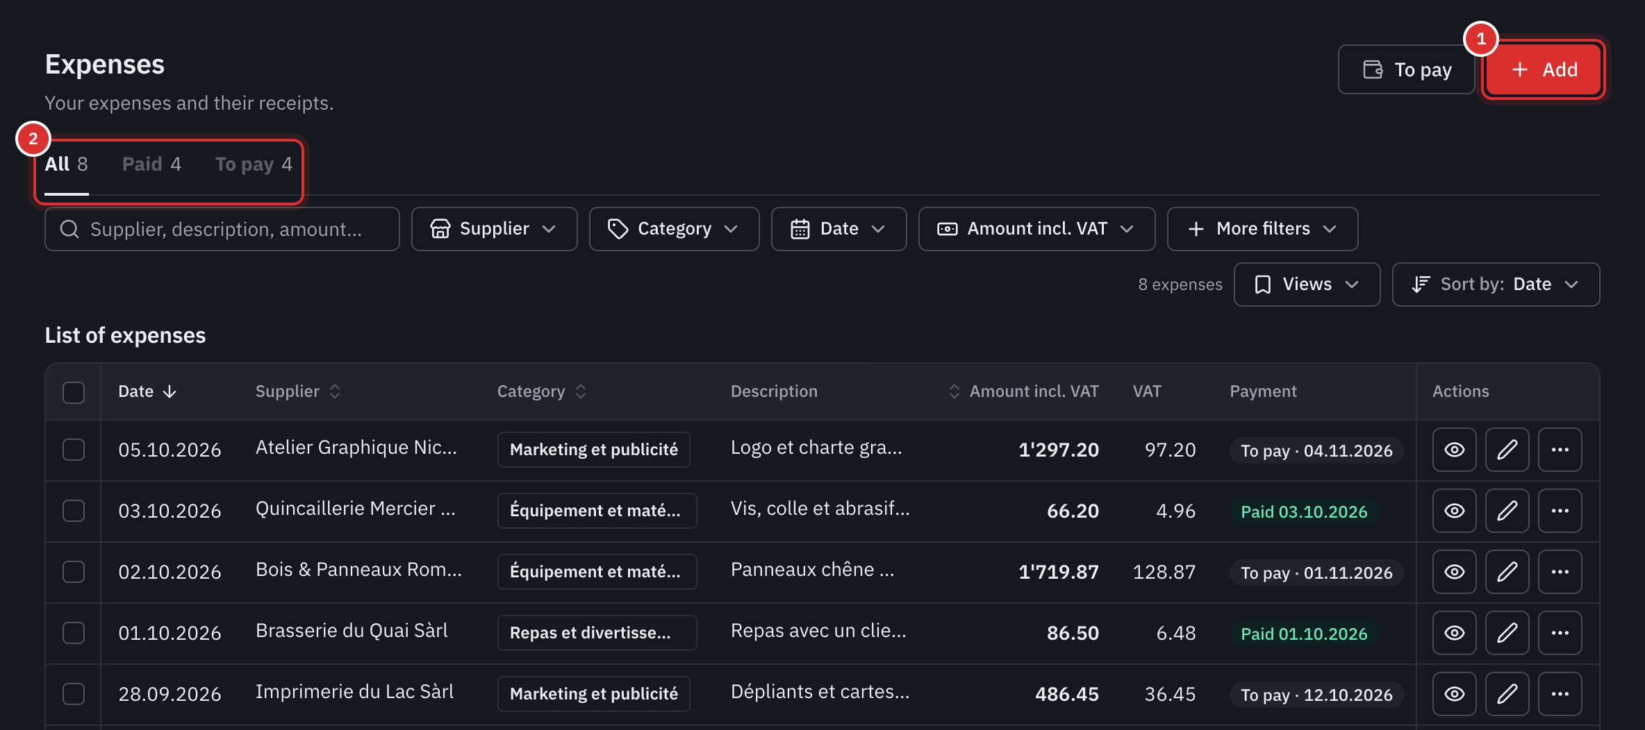Open the Views dropdown

click(x=1307, y=285)
